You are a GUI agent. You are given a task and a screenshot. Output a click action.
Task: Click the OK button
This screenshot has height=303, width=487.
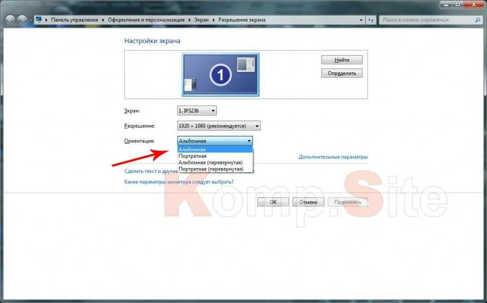273,202
